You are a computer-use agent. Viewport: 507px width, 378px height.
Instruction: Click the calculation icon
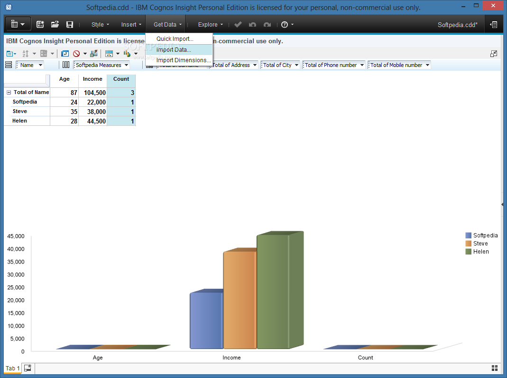coord(44,54)
